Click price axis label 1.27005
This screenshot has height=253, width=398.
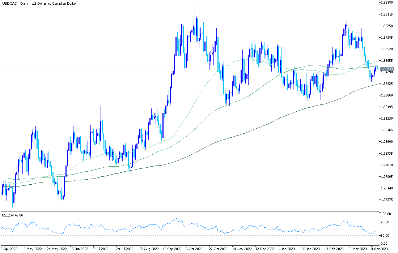387,176
